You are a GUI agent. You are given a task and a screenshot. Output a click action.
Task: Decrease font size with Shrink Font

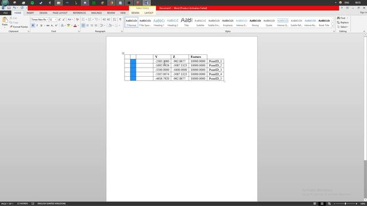[64, 19]
